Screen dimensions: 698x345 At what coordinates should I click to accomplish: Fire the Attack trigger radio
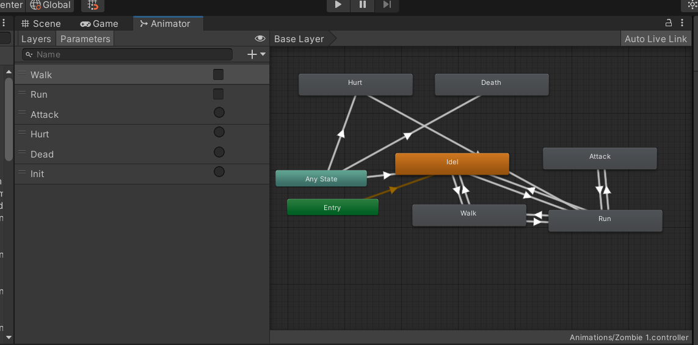[x=219, y=112]
